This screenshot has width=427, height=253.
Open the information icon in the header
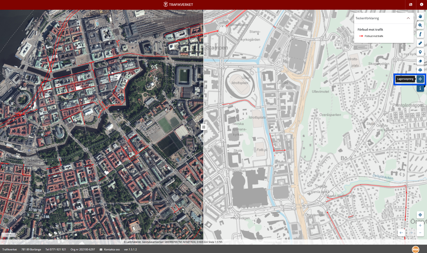(421, 5)
